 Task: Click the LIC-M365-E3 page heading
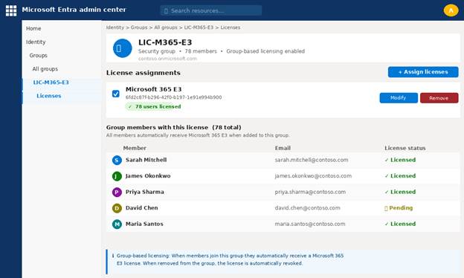(165, 42)
